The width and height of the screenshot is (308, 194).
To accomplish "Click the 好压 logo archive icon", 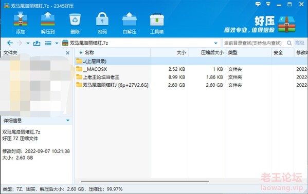I will pyautogui.click(x=286, y=24).
